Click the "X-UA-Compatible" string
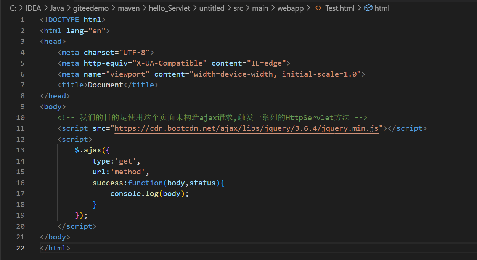The image size is (477, 260). pos(169,63)
